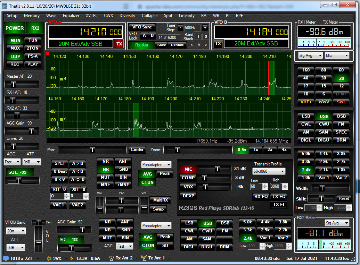360x265 pixels.
Task: Open RX2 Panadapter display mode dropdown
Action: click(x=156, y=226)
